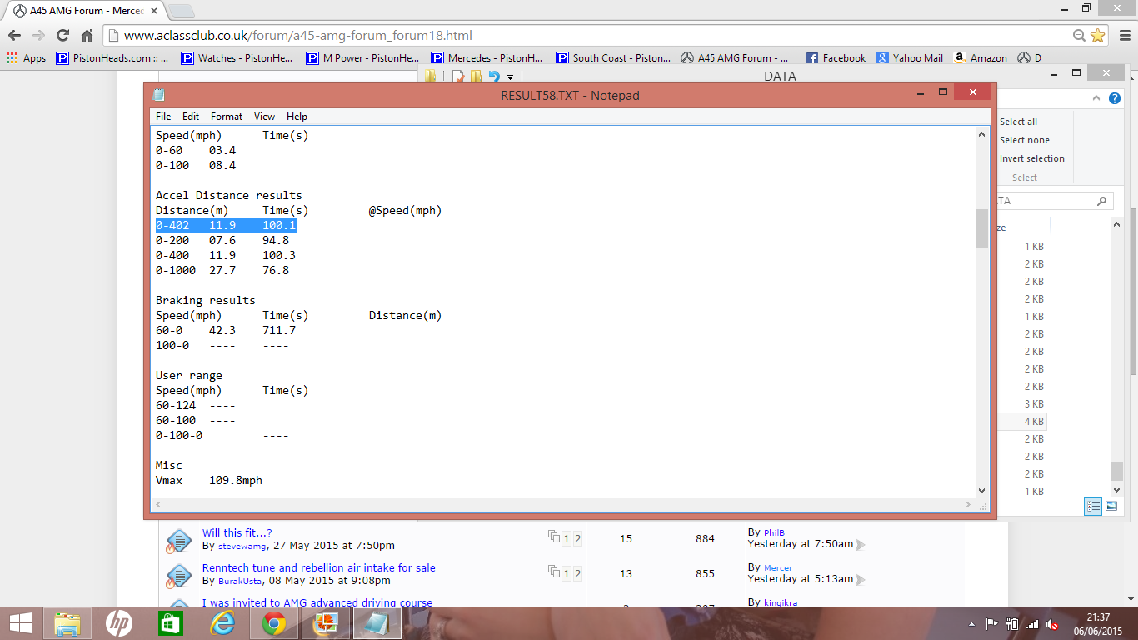This screenshot has width=1138, height=640.
Task: Click Notepad's vertical scrollbar down arrow
Action: pos(981,491)
